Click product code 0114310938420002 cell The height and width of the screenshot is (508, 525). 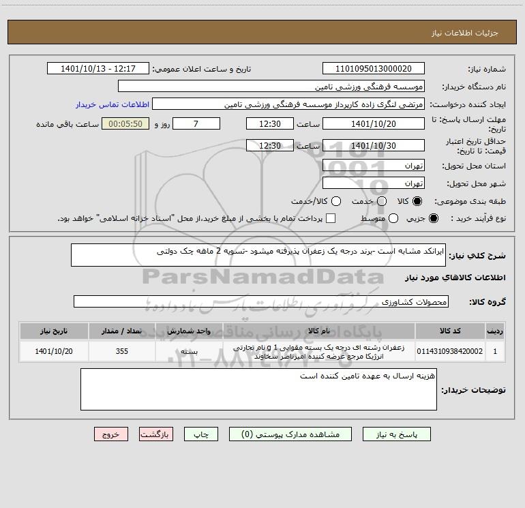click(x=450, y=351)
